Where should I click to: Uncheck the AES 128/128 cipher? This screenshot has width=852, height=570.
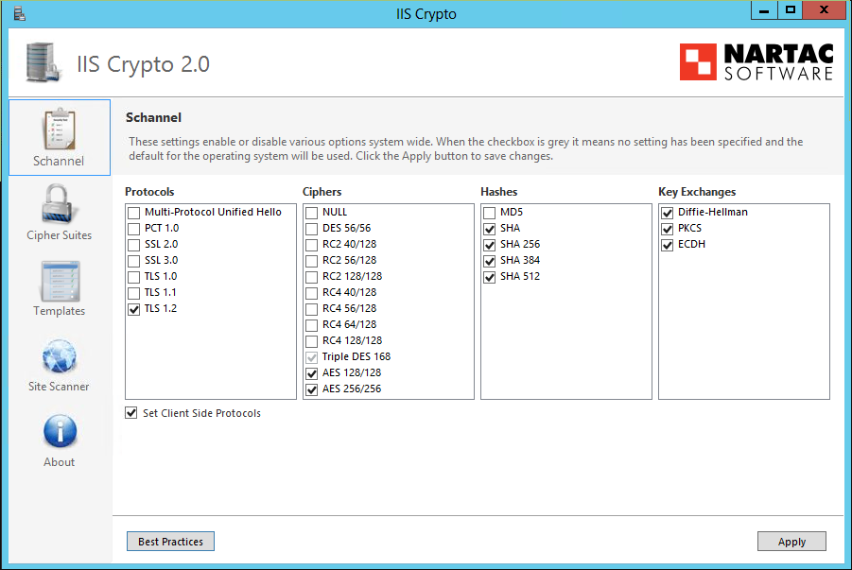(x=311, y=373)
